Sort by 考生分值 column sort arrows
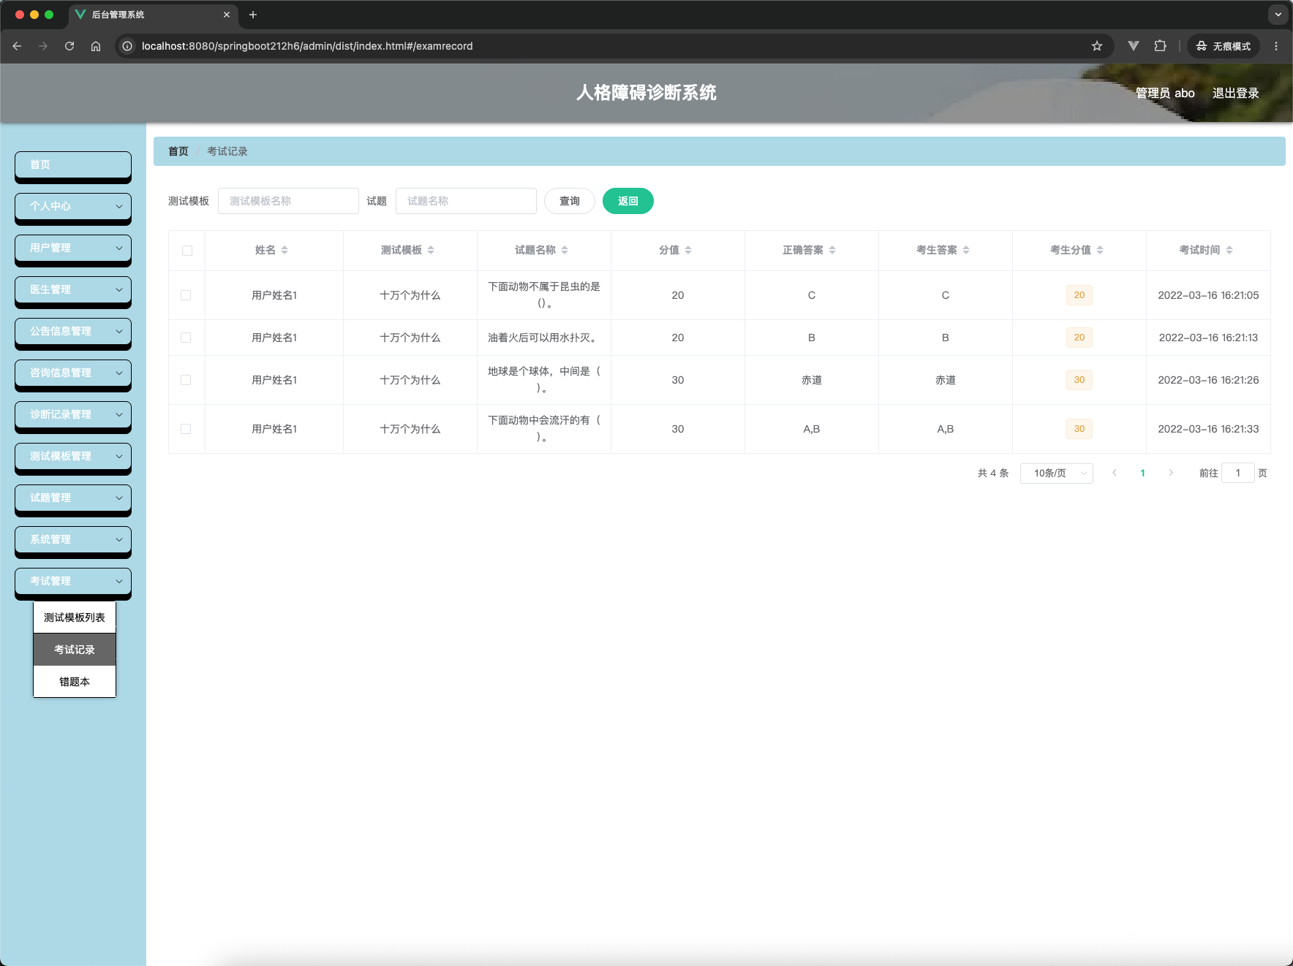 click(1100, 250)
